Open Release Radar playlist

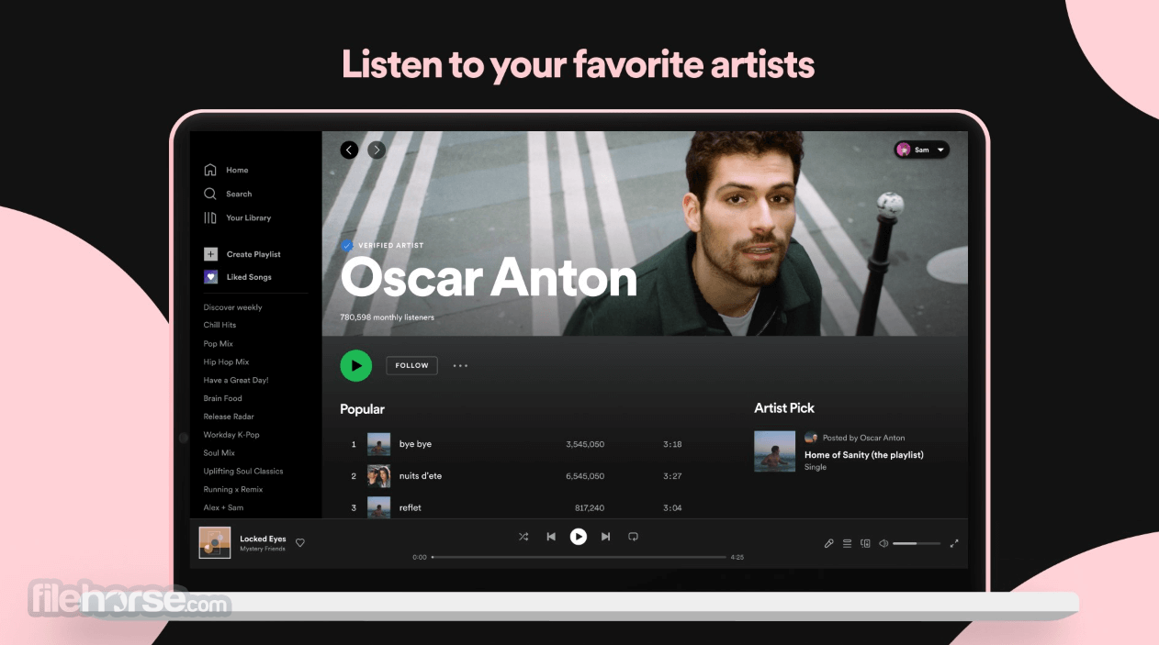[x=229, y=417]
